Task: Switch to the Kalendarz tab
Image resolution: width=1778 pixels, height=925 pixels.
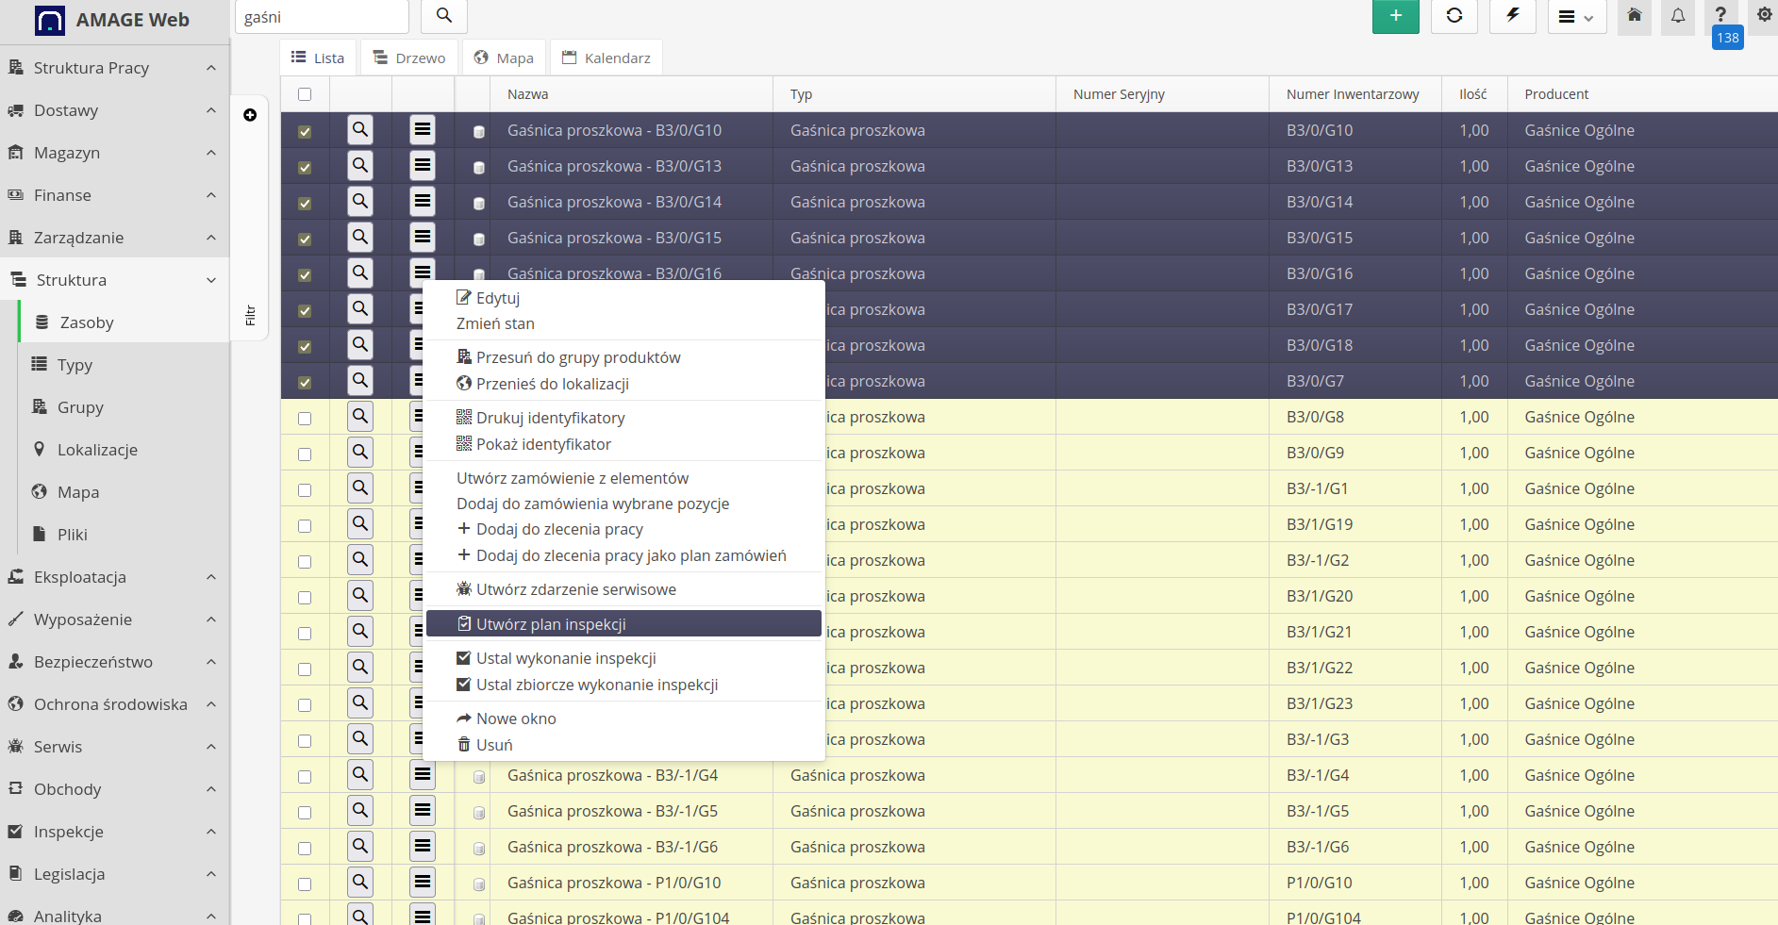Action: (607, 58)
